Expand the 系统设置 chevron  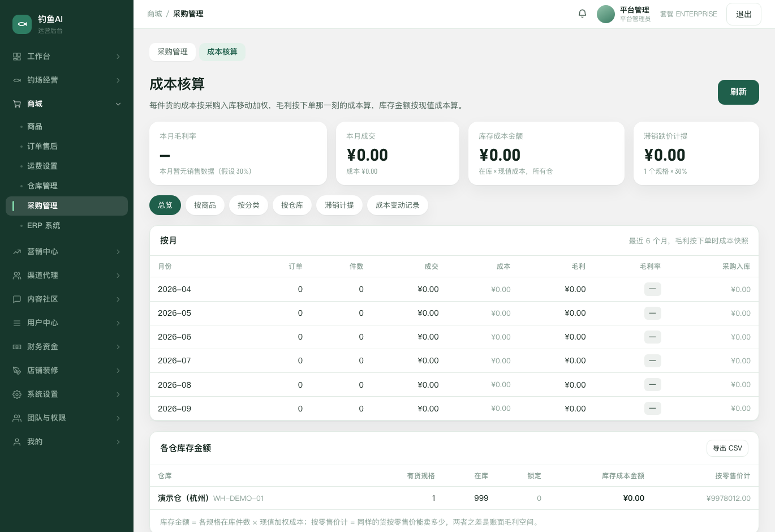(x=118, y=394)
